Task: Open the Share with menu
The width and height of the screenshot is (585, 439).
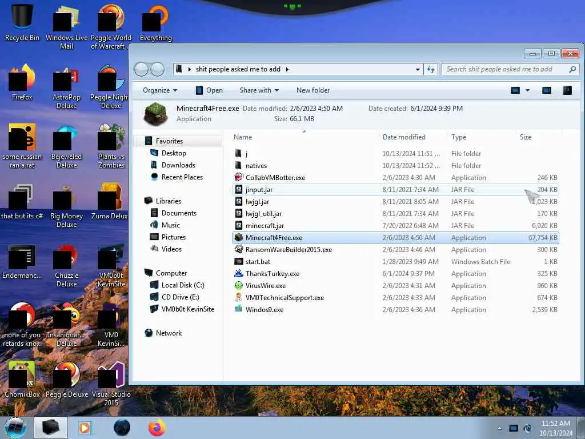Action: pyautogui.click(x=259, y=90)
